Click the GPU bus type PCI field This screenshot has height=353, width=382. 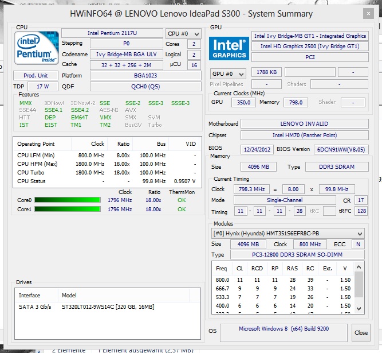tap(310, 57)
